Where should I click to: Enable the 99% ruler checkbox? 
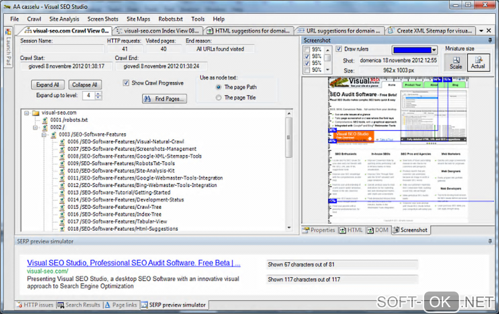pos(307,50)
